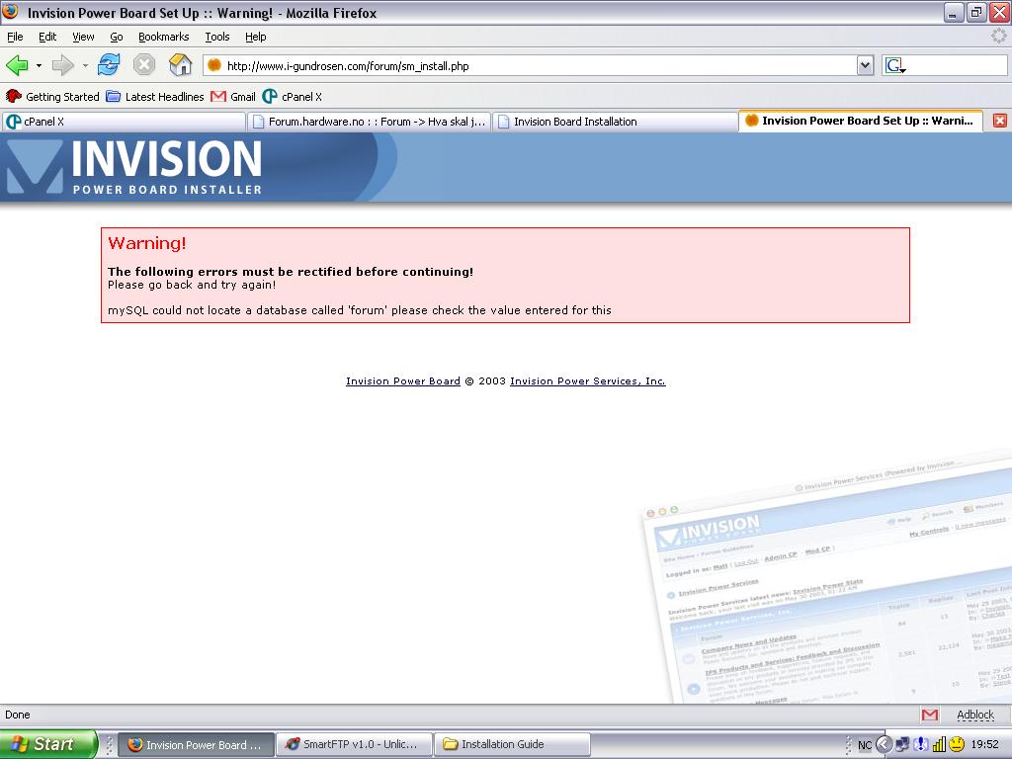
Task: Click the Gmail notifier icon in the status bar
Action: click(930, 715)
